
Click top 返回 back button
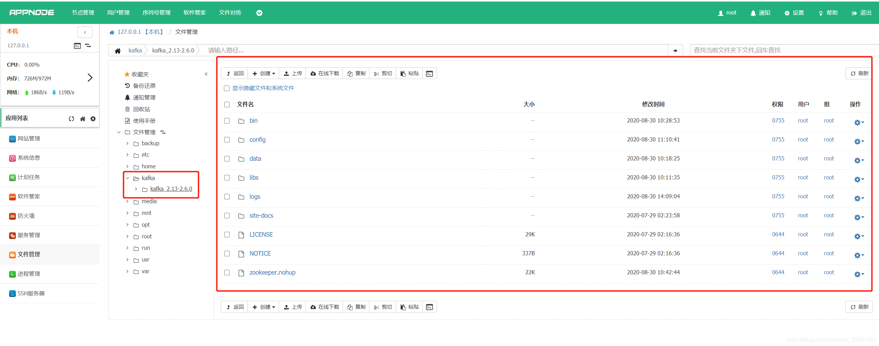pos(235,73)
